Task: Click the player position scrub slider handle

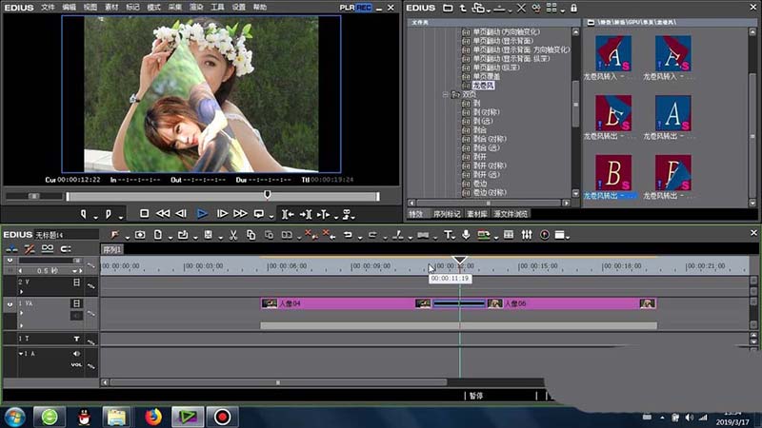Action: tap(268, 195)
